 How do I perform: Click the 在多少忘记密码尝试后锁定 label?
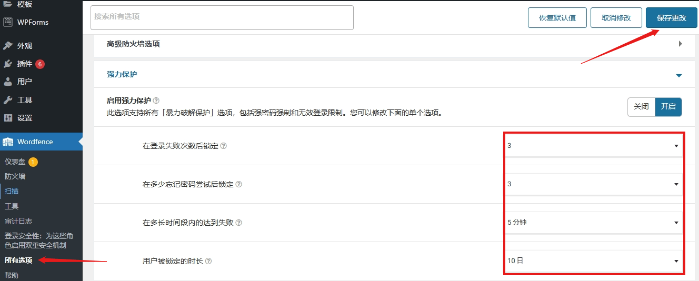click(188, 185)
